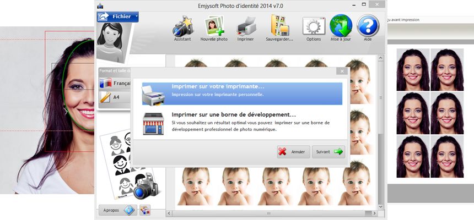Maximize the Emjysoft window

(x=364, y=4)
